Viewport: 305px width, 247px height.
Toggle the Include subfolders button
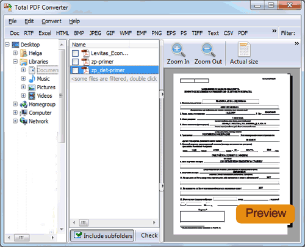(102, 235)
